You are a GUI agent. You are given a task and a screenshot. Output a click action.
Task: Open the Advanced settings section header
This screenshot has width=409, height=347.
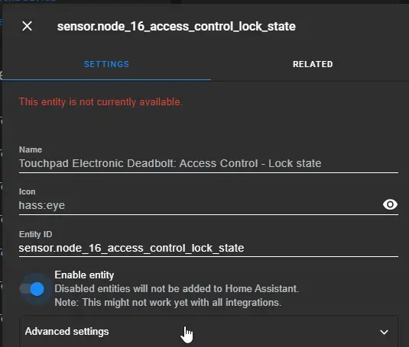[209, 332]
